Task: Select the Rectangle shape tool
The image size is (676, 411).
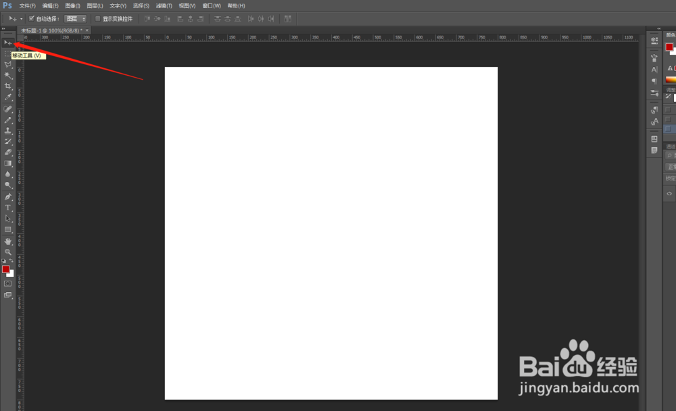Action: [7, 229]
